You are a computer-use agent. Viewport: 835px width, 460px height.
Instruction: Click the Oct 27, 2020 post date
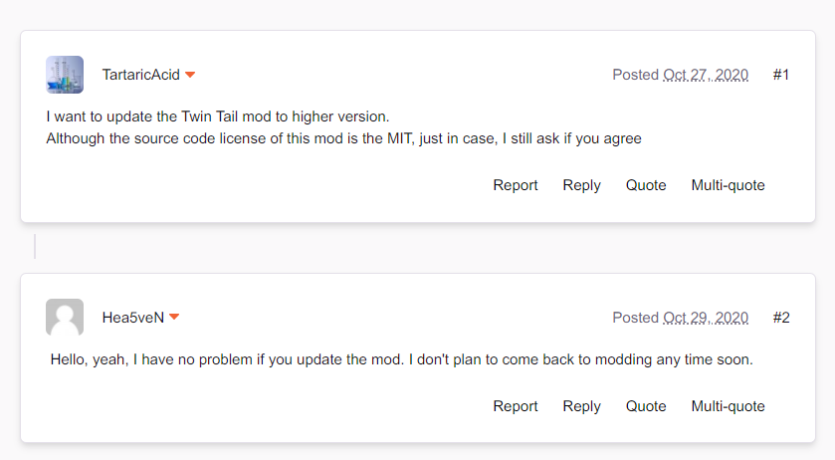706,75
